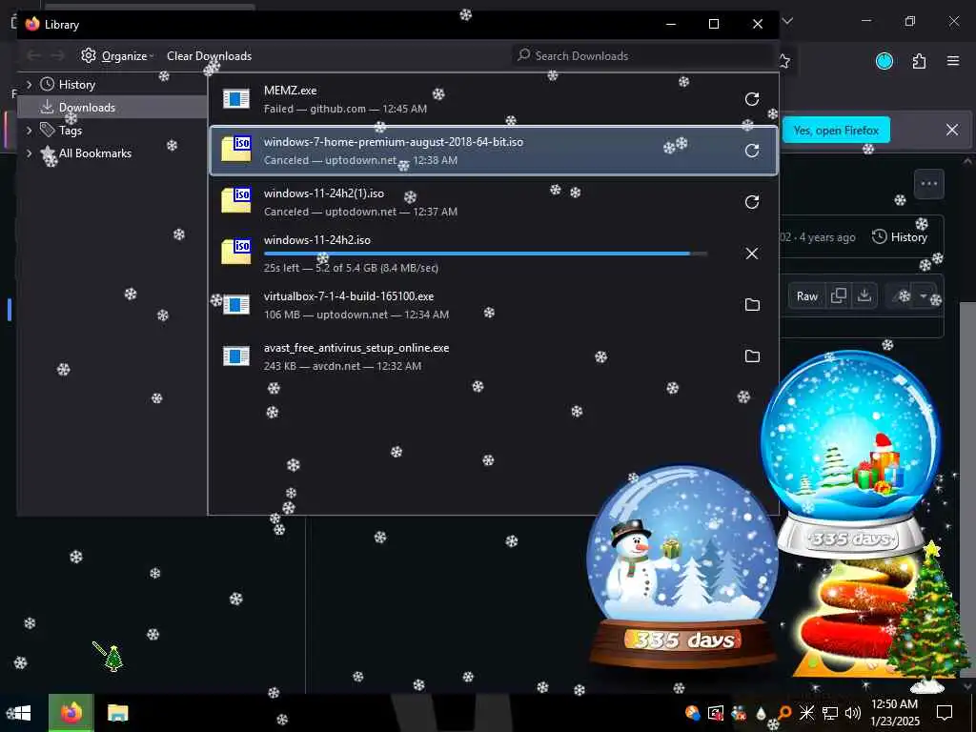Retry the MEMZ.exe download
This screenshot has height=732, width=976.
[752, 99]
